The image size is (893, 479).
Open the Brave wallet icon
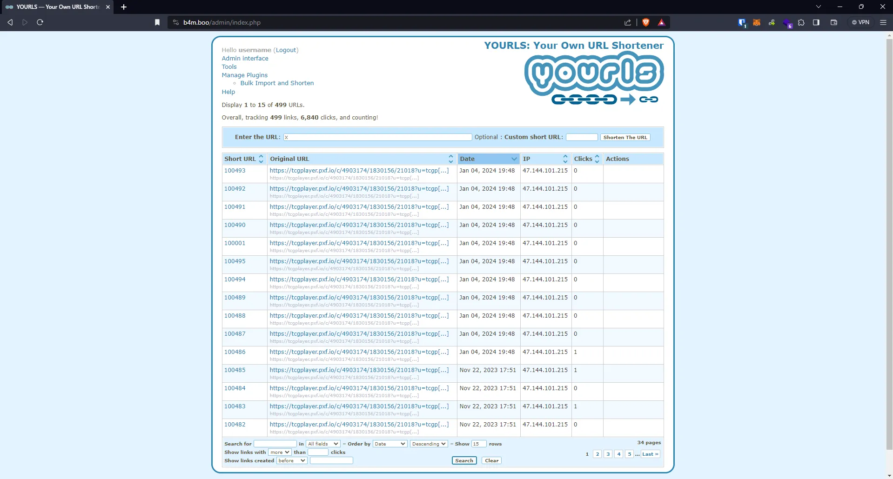tap(834, 22)
